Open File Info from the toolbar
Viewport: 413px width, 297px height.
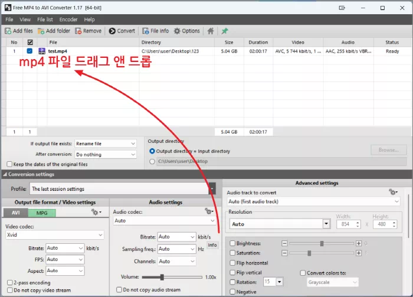[155, 31]
